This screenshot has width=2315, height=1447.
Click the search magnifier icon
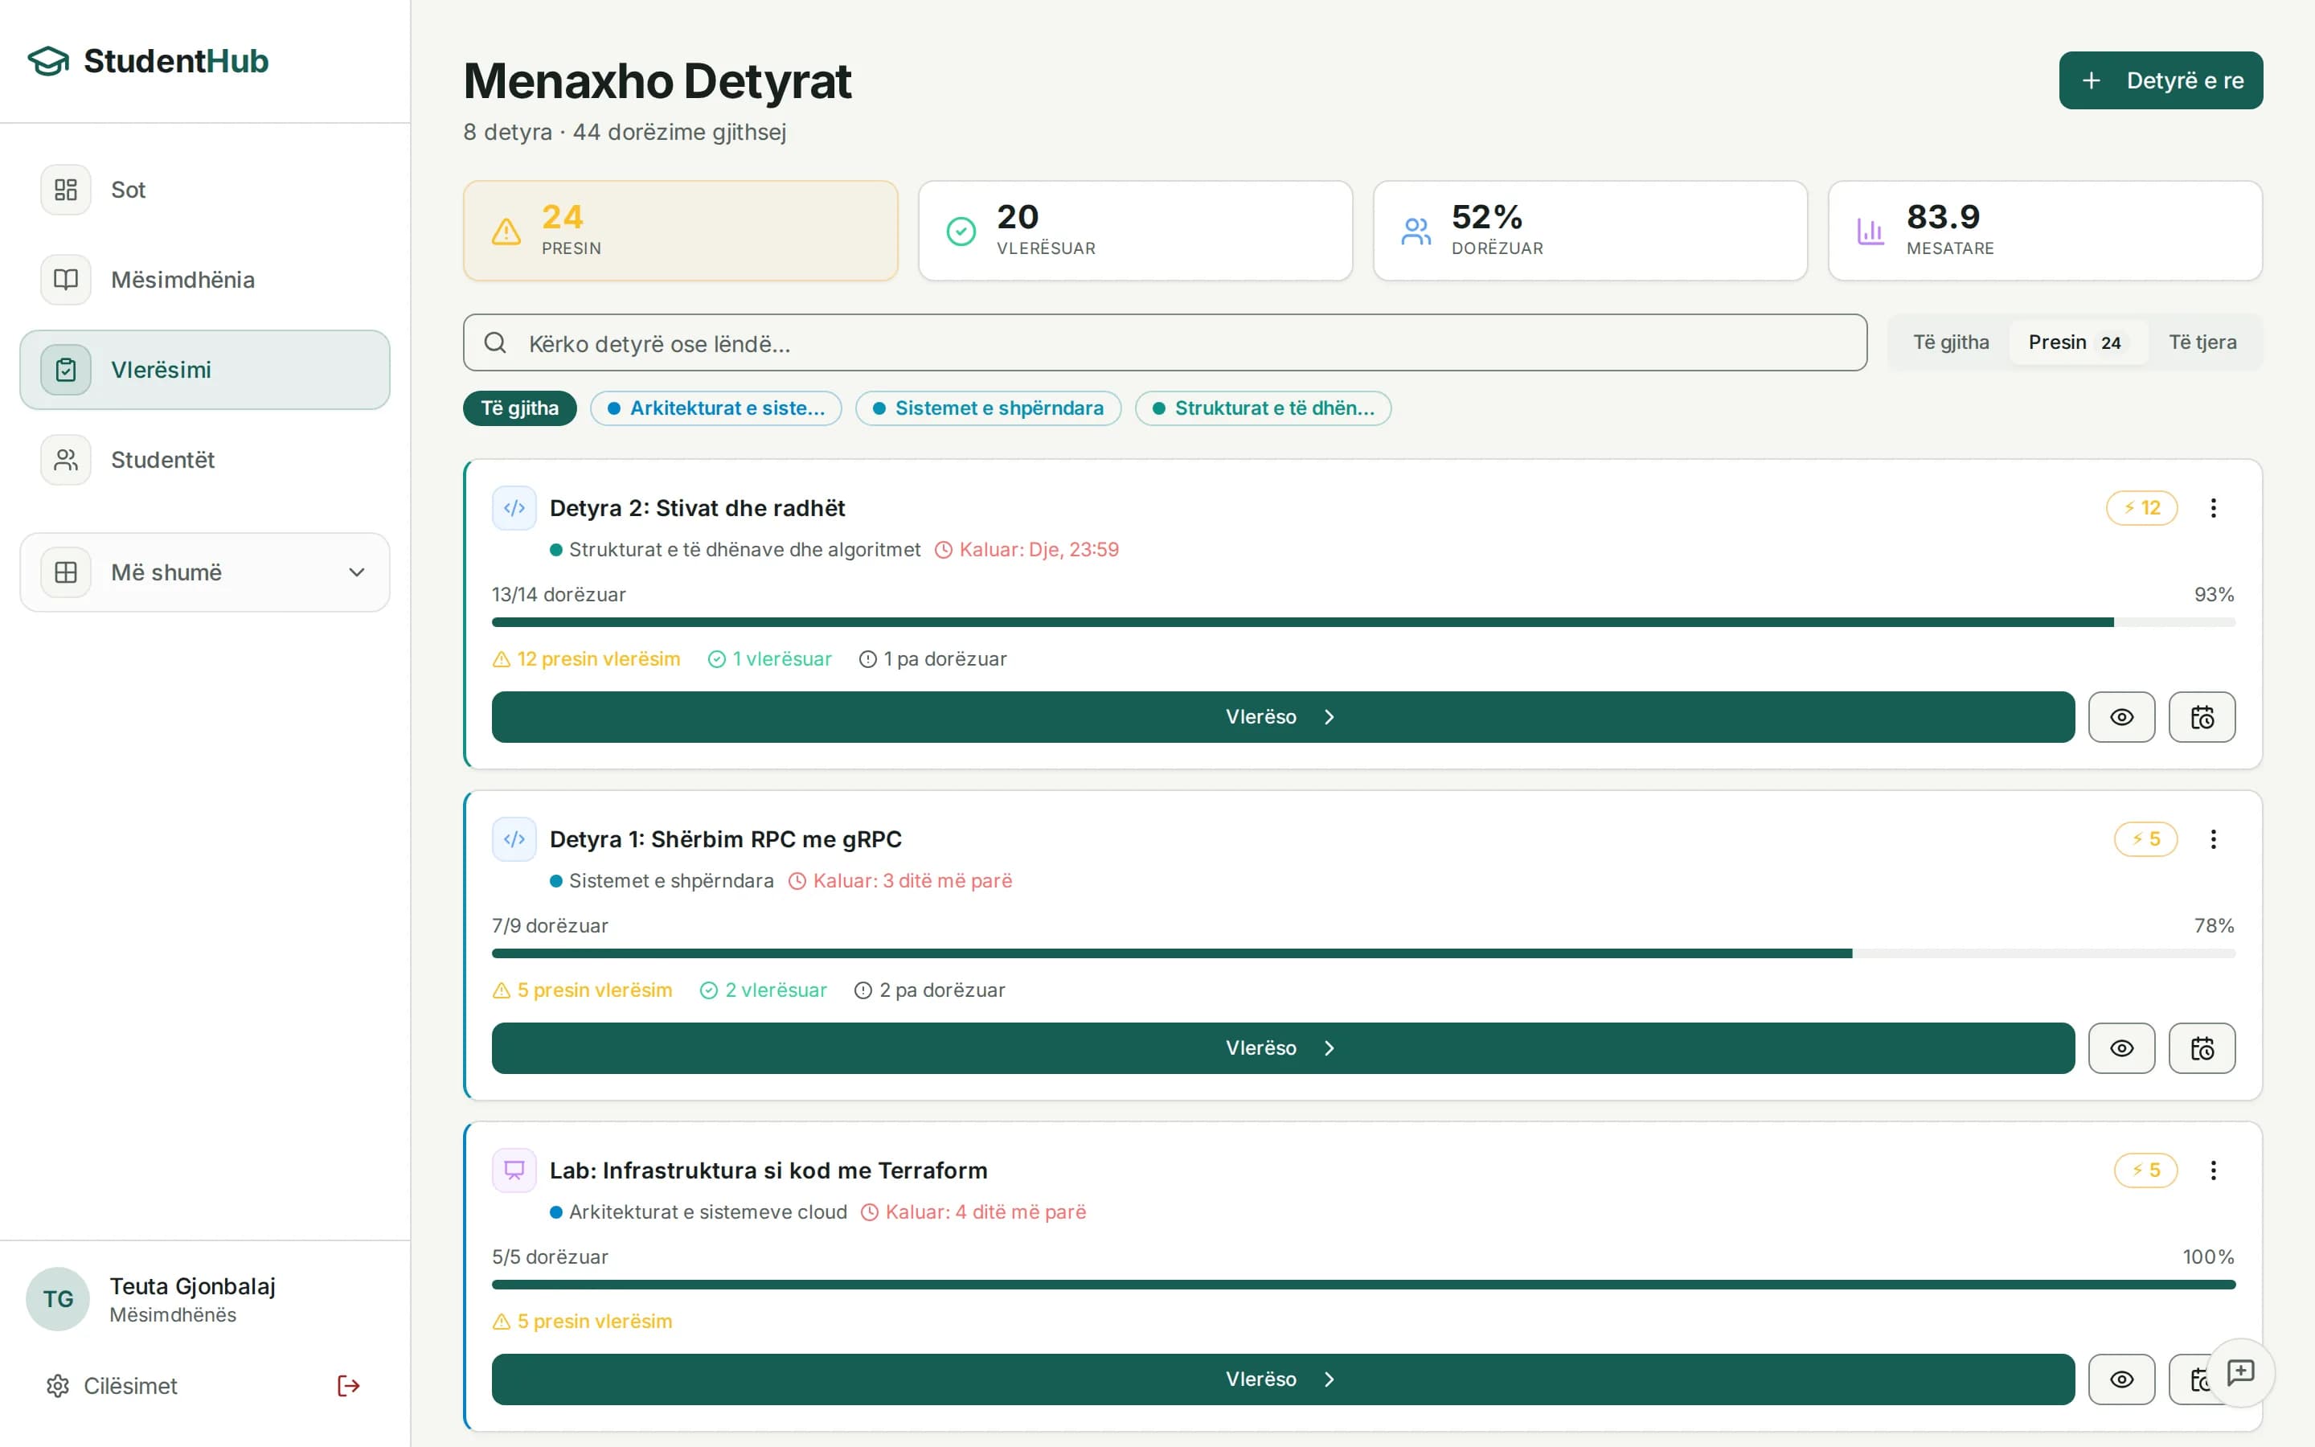tap(494, 342)
